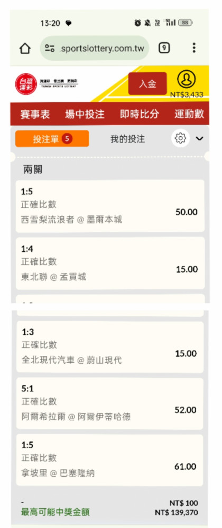Select the 西雪梨流浪者 @ 墨爾本城 bet card
This screenshot has height=528, width=222.
click(x=110, y=206)
